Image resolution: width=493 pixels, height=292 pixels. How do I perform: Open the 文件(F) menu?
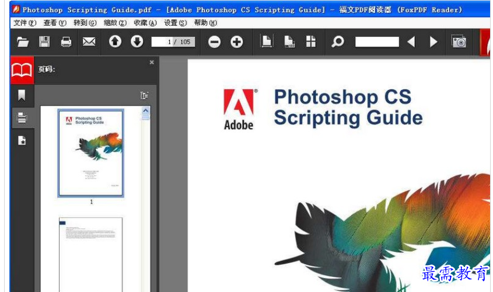click(25, 23)
